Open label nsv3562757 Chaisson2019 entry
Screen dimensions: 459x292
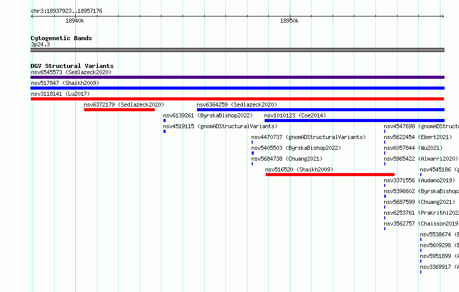click(x=421, y=224)
